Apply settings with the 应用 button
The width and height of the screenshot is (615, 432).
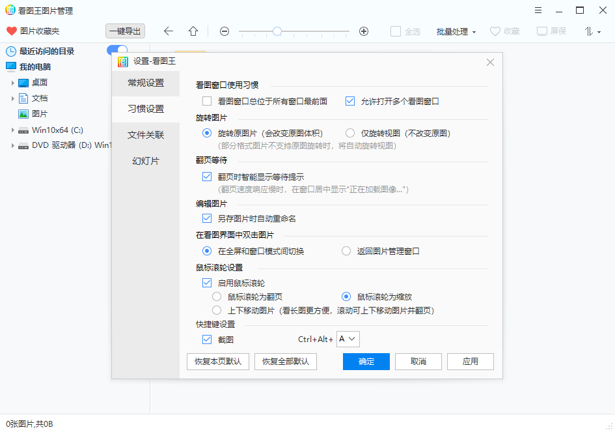point(470,362)
